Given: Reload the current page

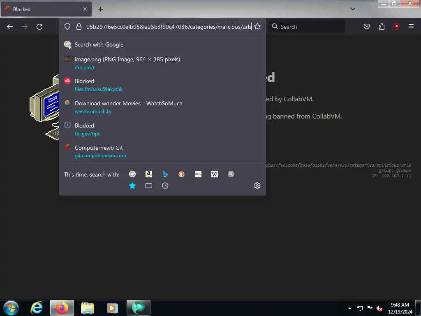Looking at the screenshot, I should (39, 27).
